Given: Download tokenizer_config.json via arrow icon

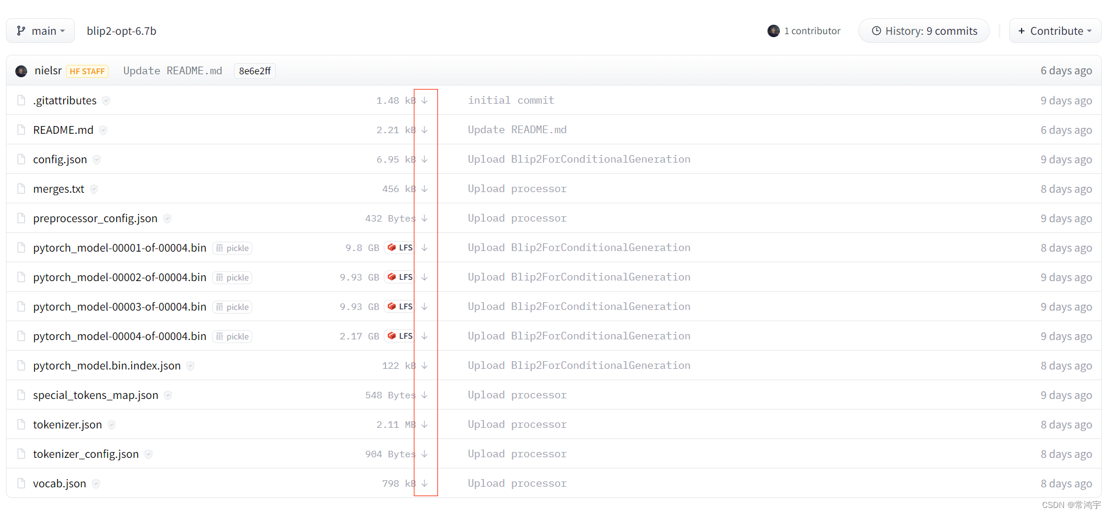Looking at the screenshot, I should tap(424, 454).
